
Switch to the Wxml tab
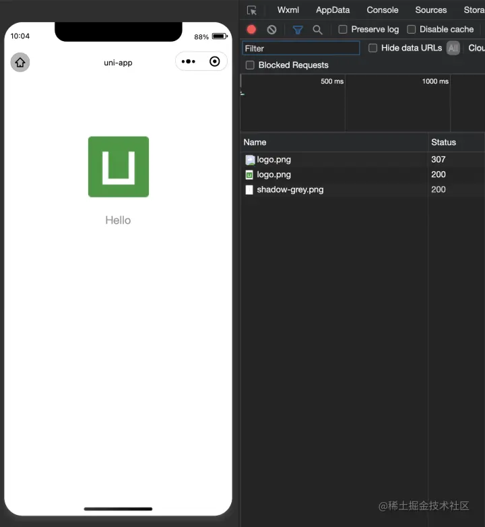click(x=288, y=10)
